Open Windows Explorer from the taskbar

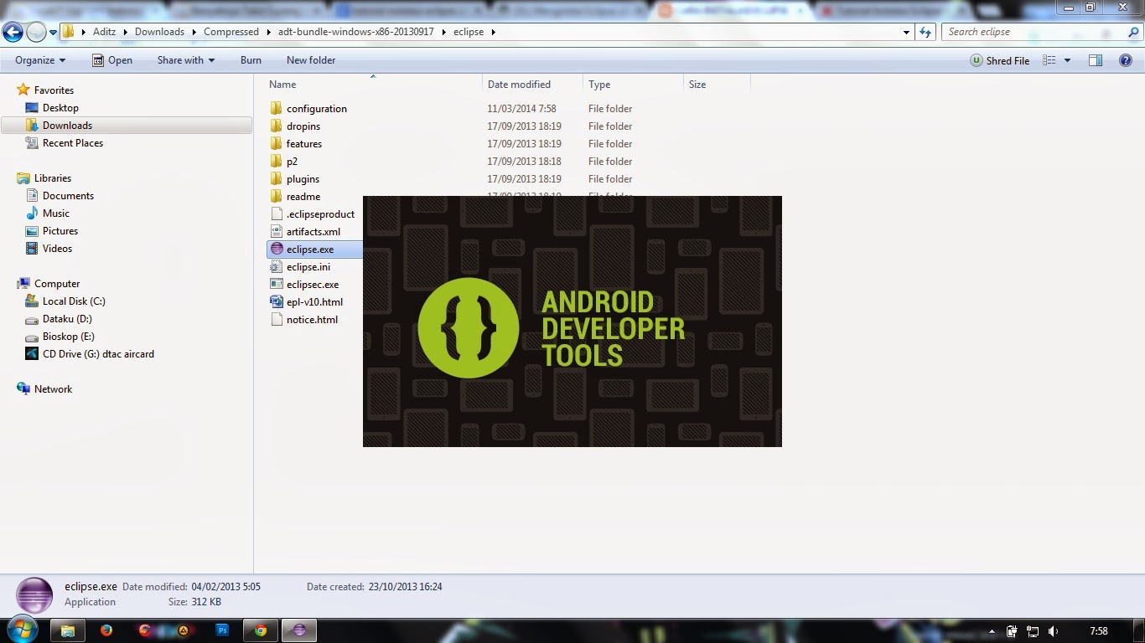(x=67, y=630)
